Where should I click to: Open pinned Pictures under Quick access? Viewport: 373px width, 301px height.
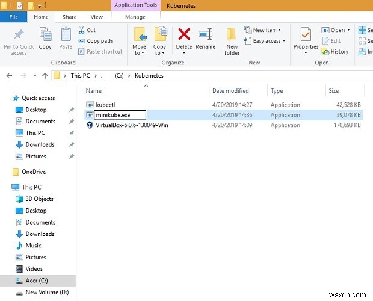point(35,157)
